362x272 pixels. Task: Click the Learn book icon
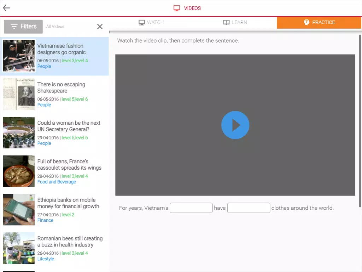tap(226, 22)
